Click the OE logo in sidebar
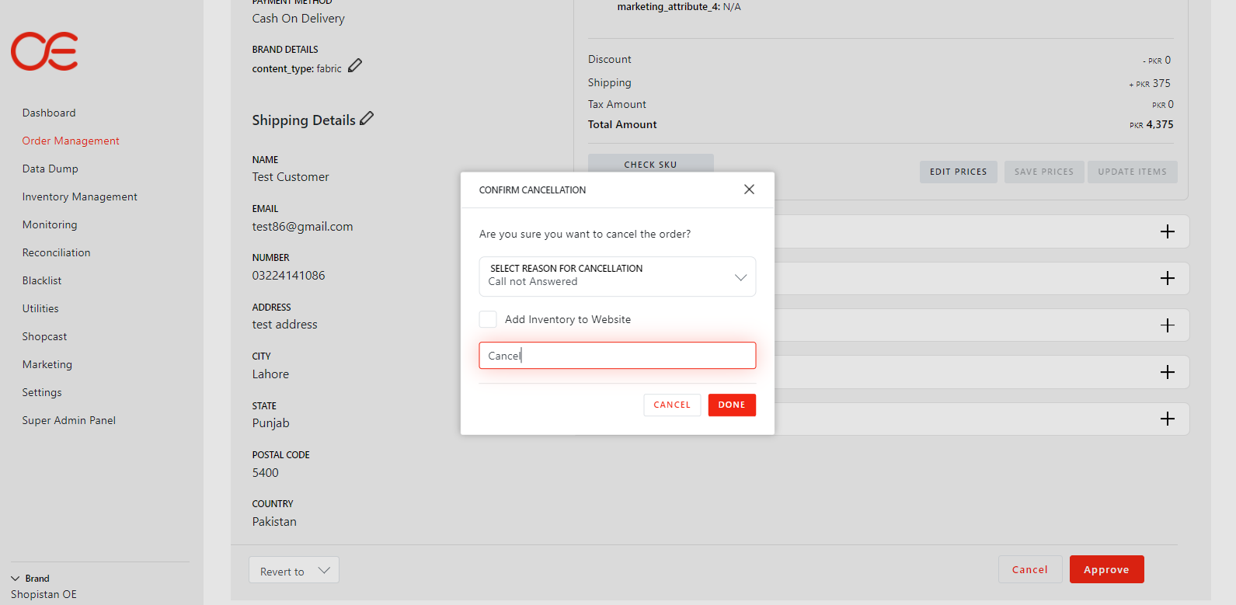 44,51
